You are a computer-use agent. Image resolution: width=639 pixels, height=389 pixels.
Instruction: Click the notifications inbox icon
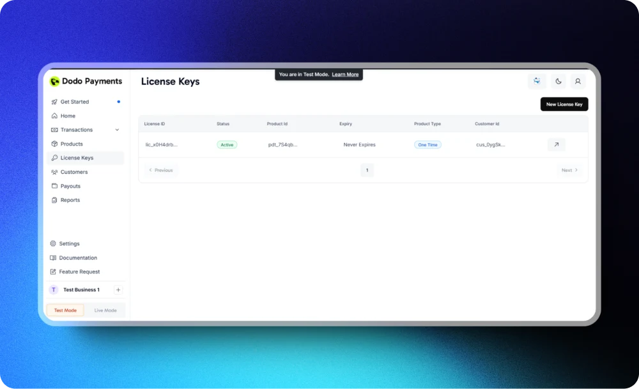point(536,81)
